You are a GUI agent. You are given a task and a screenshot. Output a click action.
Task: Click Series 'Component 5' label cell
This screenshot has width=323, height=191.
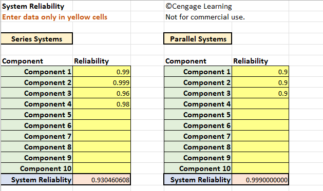click(36, 115)
